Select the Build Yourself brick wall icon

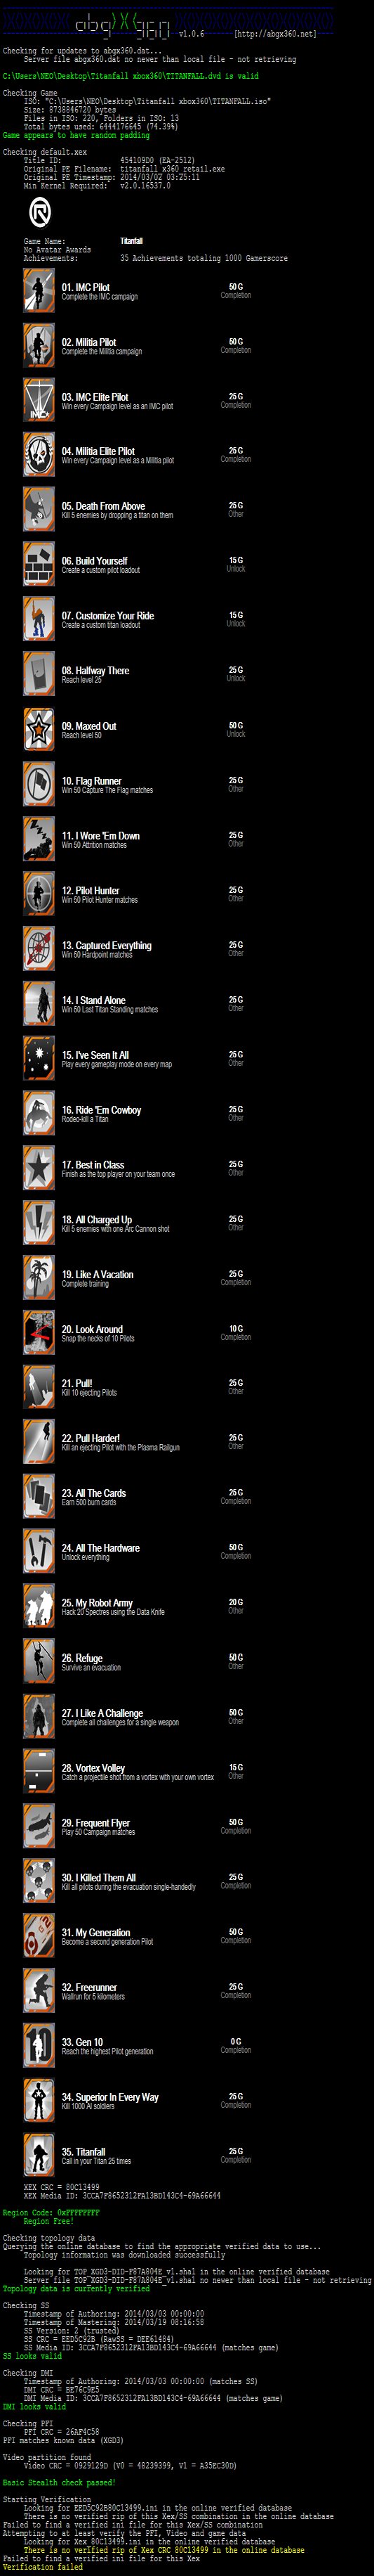coord(39,565)
